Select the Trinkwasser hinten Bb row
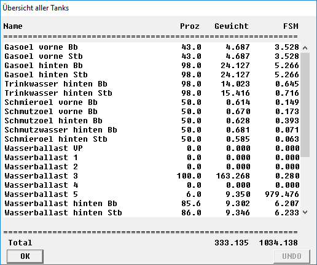Image resolution: width=317 pixels, height=265 pixels. pos(152,84)
